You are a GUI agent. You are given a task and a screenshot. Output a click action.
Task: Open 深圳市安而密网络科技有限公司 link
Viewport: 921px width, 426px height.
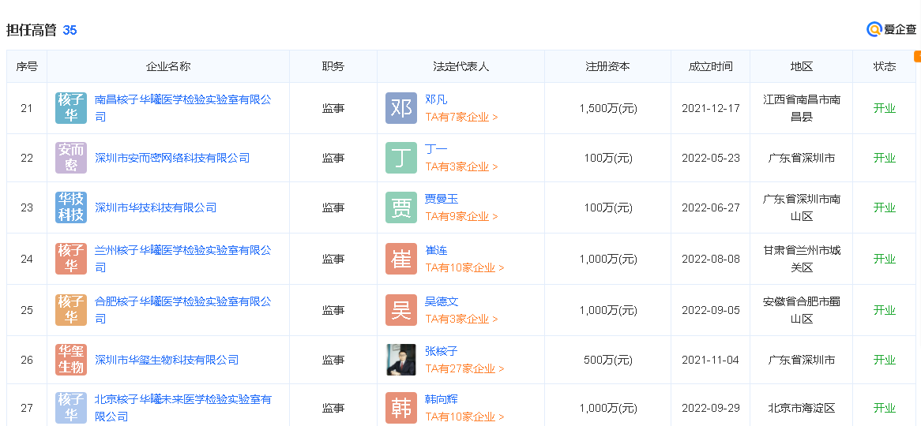click(172, 158)
